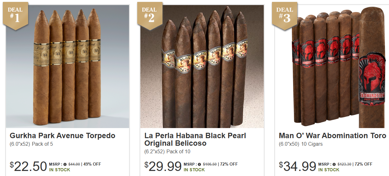Open the La Perla Habana Black Pearl product image
The image size is (389, 176).
pos(202,67)
